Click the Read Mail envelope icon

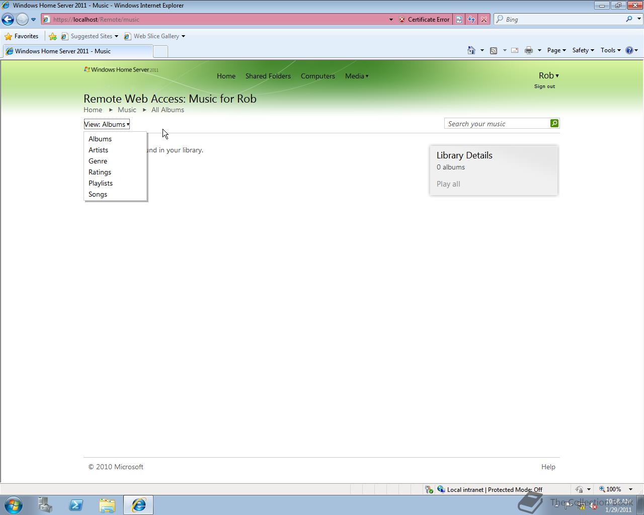(x=515, y=50)
